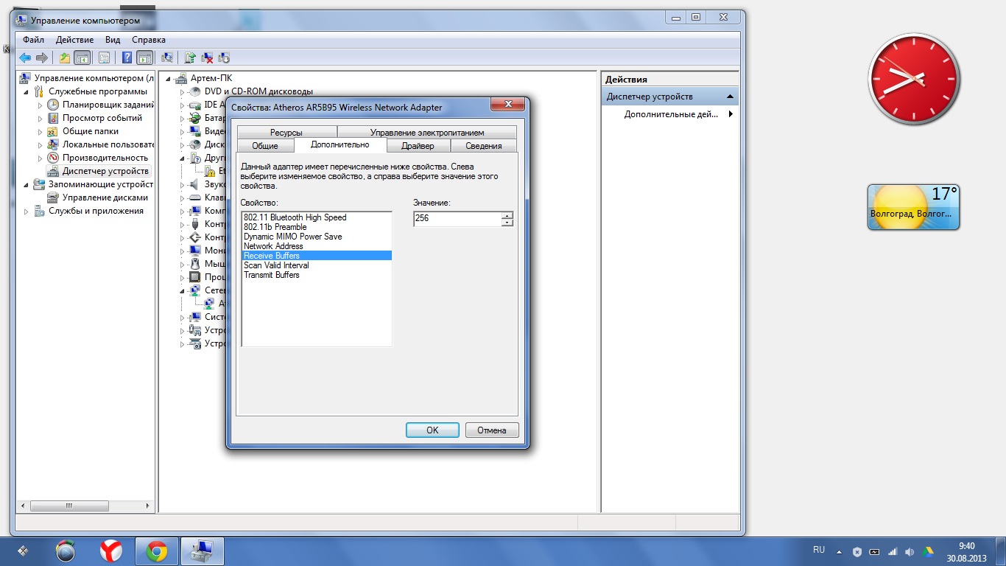The width and height of the screenshot is (1006, 566).
Task: Select Диспетчер устройств in left tree
Action: tap(105, 171)
